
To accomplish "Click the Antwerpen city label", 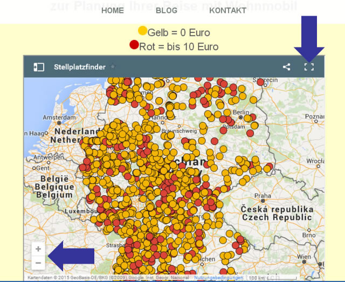I will 49,157.
